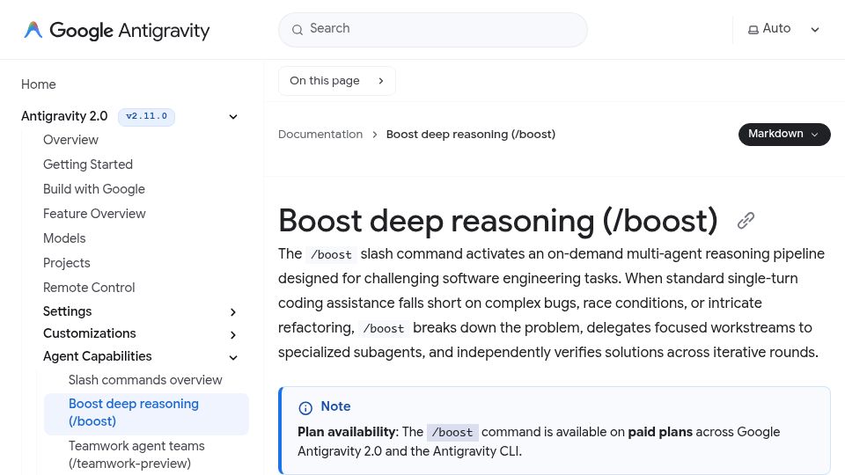Click the Google Antigravity wordmark
Screen dimensions: 845x475
[x=129, y=31]
